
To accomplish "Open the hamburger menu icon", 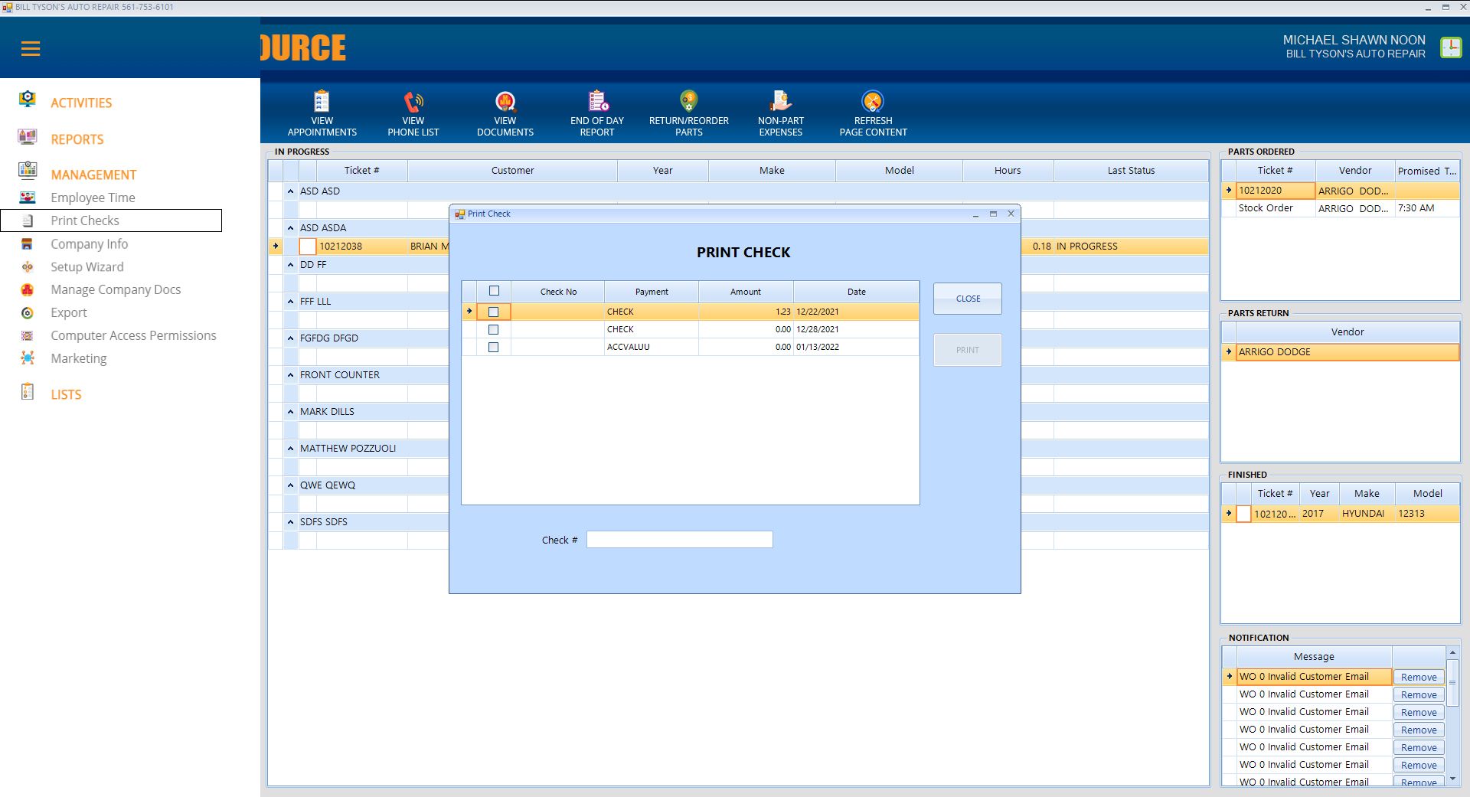I will coord(31,49).
